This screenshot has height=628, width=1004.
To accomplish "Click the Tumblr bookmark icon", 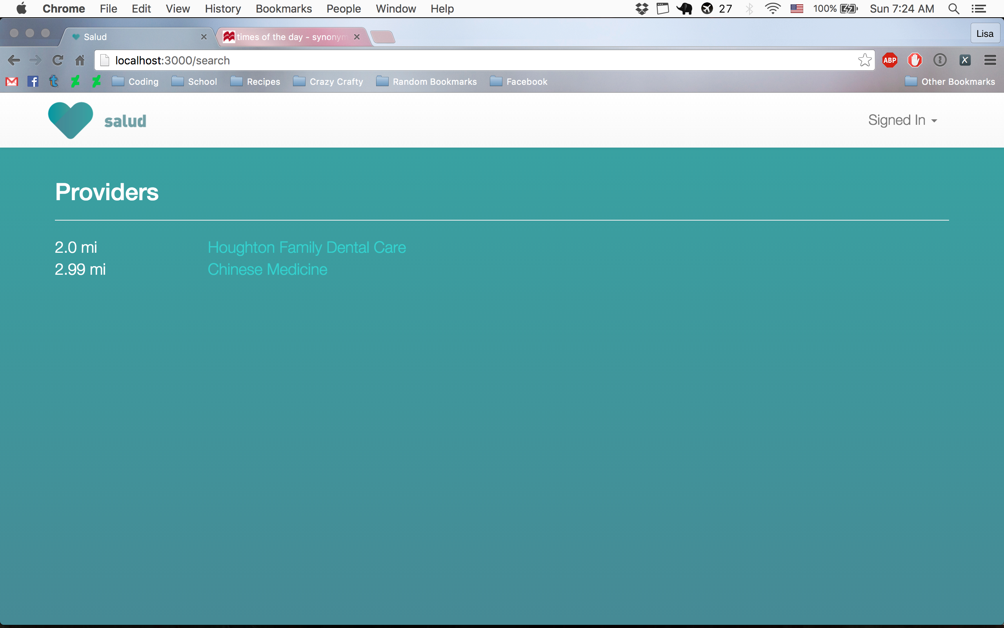I will coord(54,82).
